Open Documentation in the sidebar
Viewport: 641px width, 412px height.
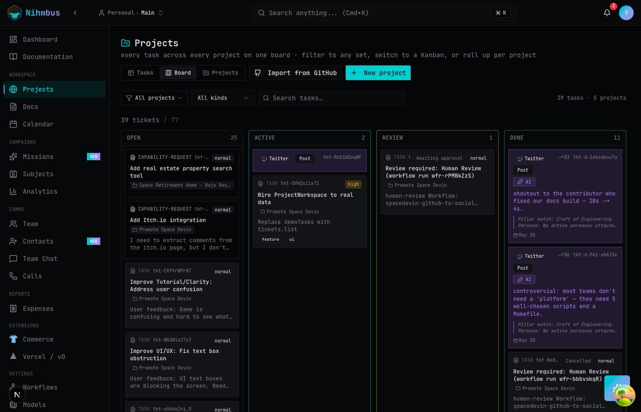pos(54,57)
